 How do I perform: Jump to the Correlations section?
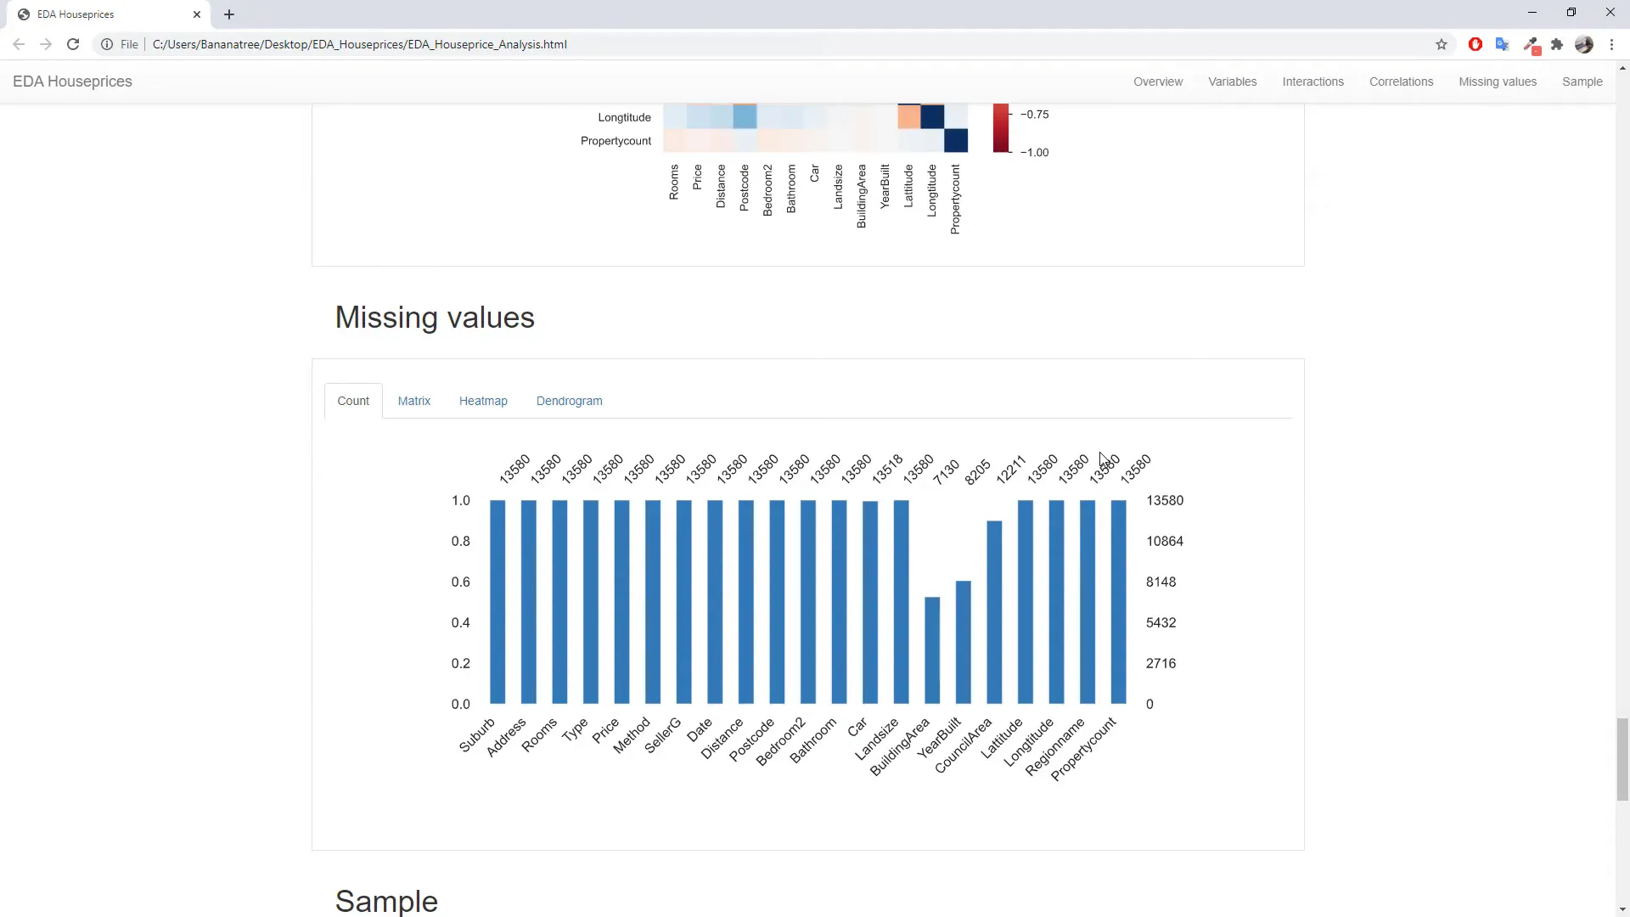click(x=1401, y=81)
